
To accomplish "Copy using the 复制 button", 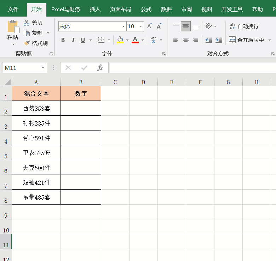I will click(x=33, y=33).
